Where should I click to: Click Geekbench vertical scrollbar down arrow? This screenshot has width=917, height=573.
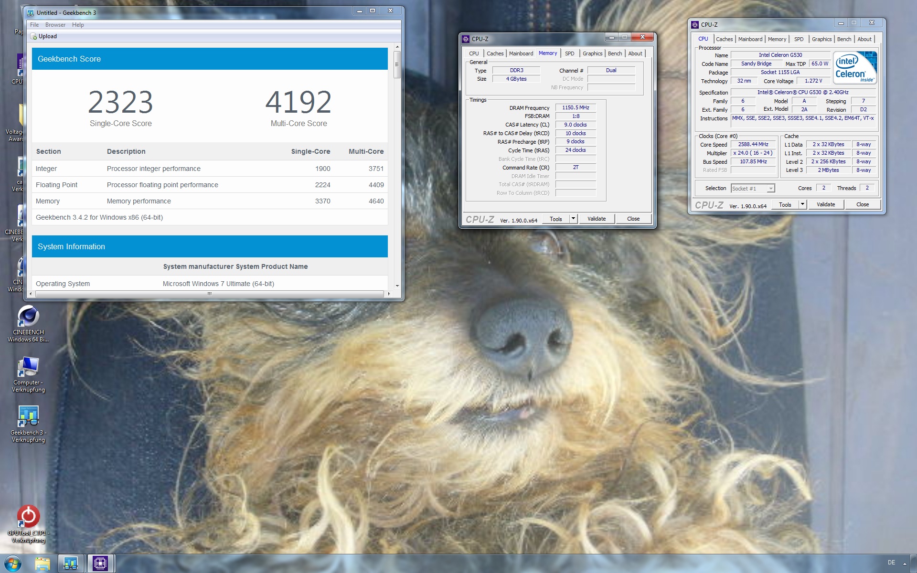point(397,286)
